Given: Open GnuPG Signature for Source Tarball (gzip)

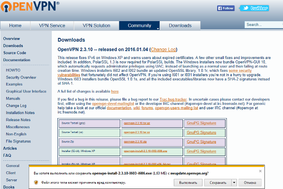Looking at the screenshot, I should tap(202, 123).
